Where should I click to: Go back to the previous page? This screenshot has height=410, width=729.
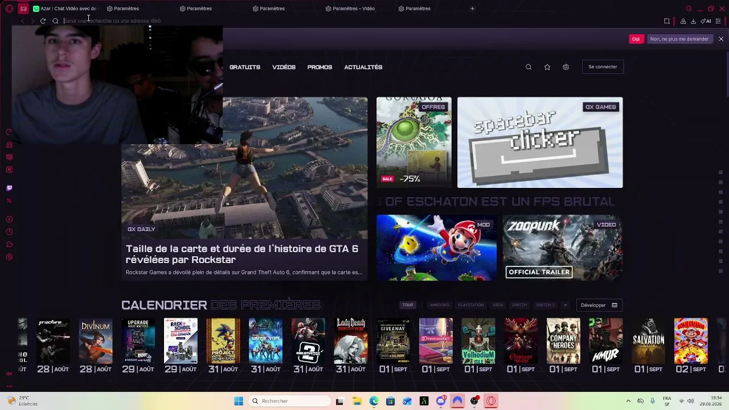tap(22, 21)
